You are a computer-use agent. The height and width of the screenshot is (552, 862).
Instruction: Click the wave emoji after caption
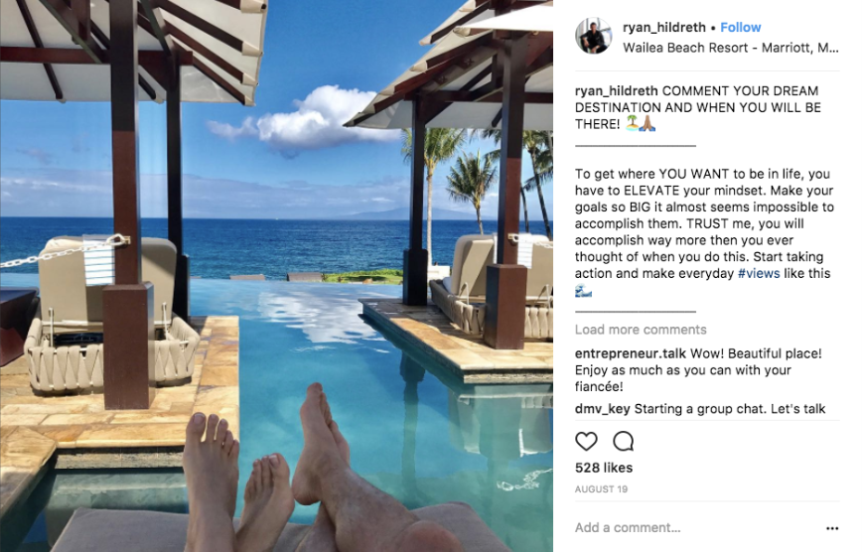583,290
